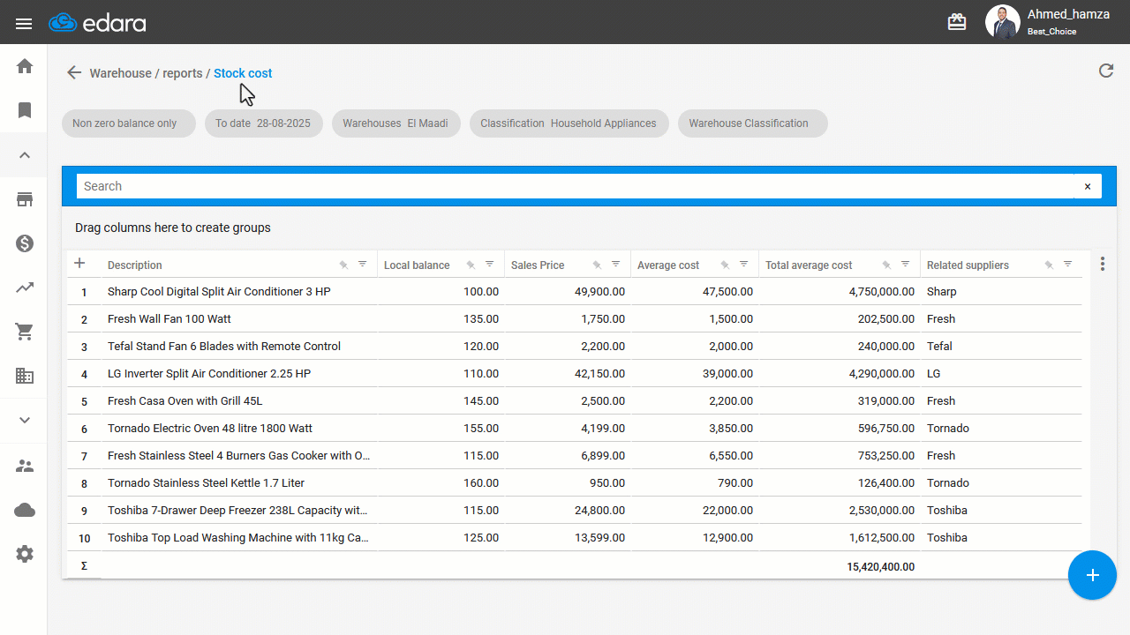The height and width of the screenshot is (635, 1130).
Task: Open the store module icon
Action: [25, 199]
